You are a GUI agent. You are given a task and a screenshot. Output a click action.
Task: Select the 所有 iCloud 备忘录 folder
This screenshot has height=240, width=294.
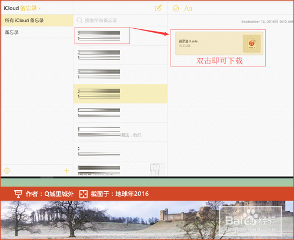tap(36, 21)
